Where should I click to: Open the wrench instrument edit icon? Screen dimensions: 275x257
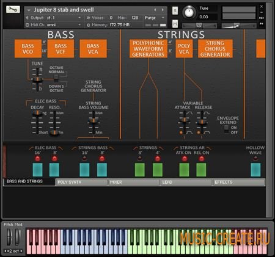(x=13, y=9)
